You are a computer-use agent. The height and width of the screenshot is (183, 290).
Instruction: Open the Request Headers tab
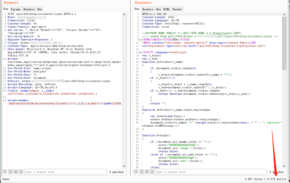click(x=28, y=9)
